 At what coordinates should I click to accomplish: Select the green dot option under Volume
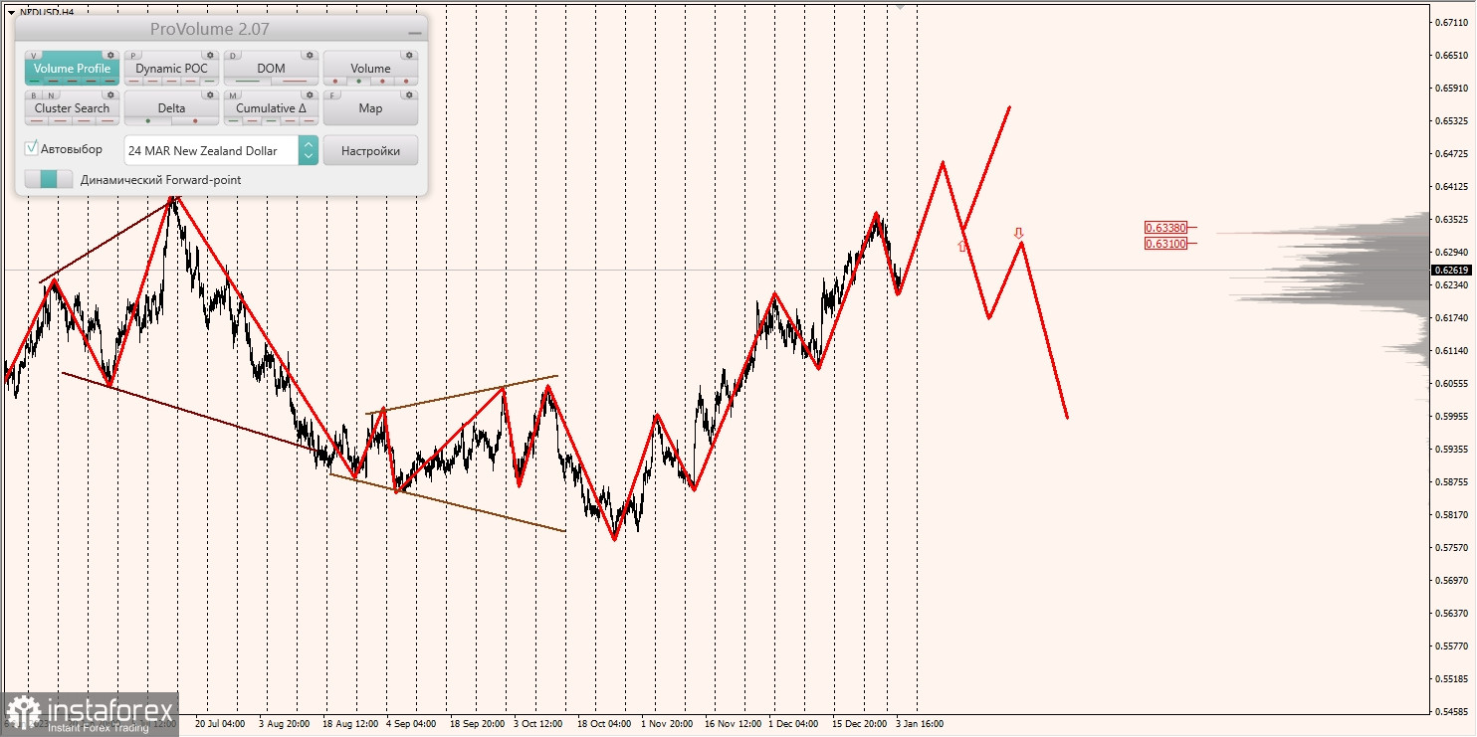358,82
